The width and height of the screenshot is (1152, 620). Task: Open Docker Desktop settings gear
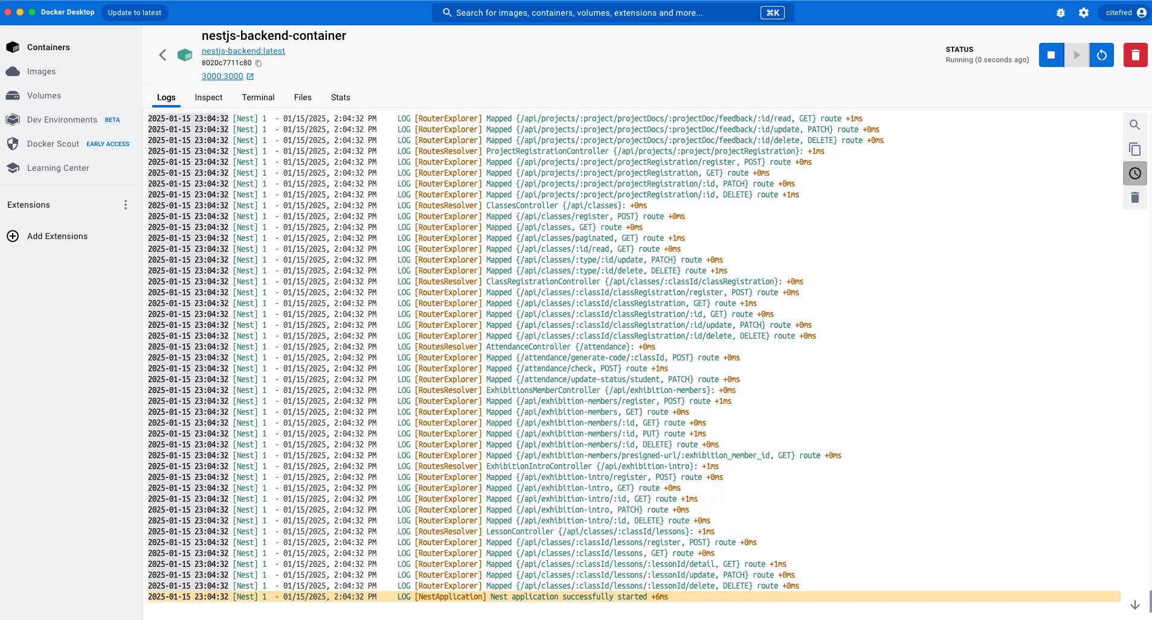tap(1084, 13)
